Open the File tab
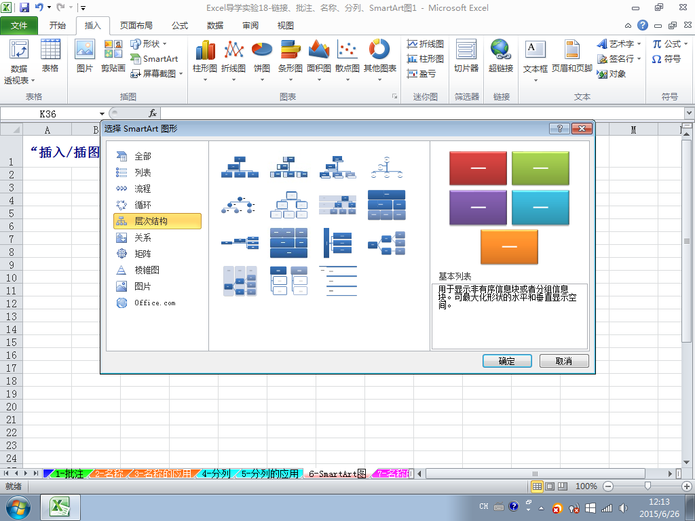Viewport: 695px width, 521px height. [x=19, y=26]
